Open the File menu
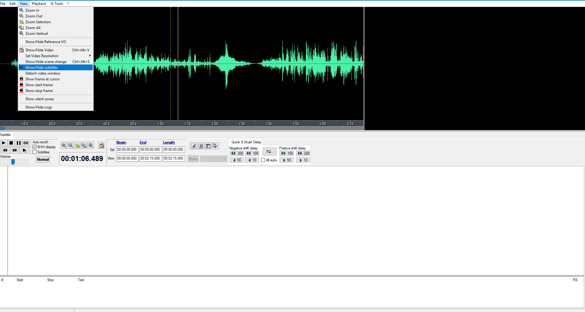This screenshot has height=312, width=585. 3,4
